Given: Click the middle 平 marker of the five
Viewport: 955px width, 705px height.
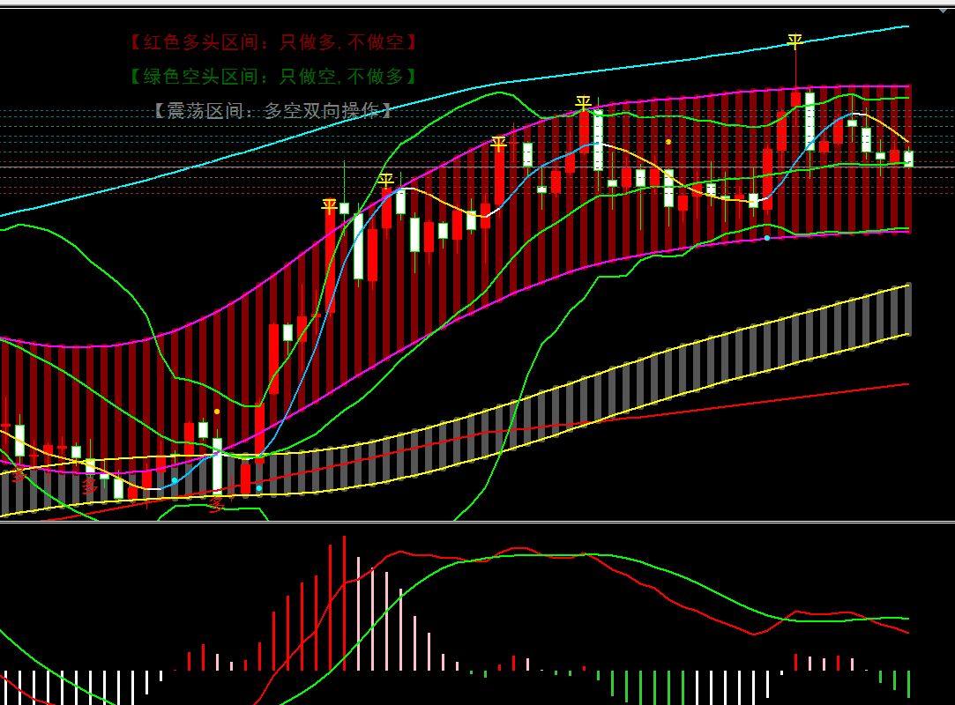Looking at the screenshot, I should point(498,144).
